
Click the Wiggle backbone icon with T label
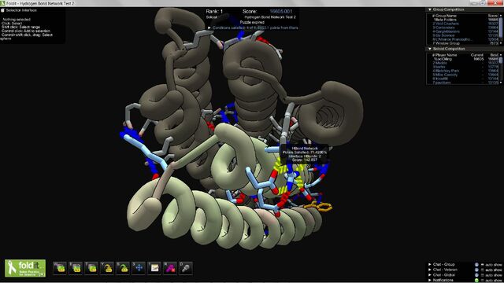pyautogui.click(x=91, y=268)
